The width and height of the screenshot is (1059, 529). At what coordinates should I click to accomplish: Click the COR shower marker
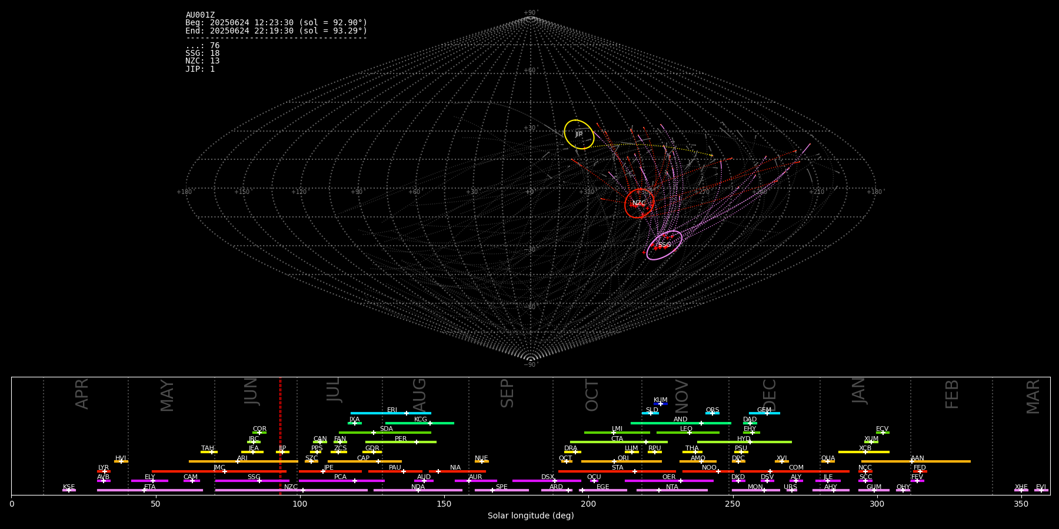pos(259,433)
